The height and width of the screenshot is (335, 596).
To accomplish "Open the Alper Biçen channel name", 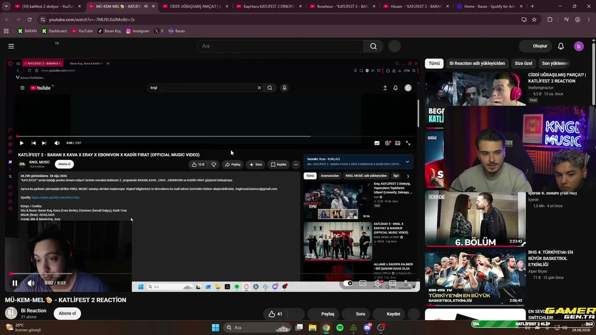I will coord(537,271).
